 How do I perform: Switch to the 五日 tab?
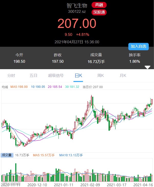tap(33, 76)
